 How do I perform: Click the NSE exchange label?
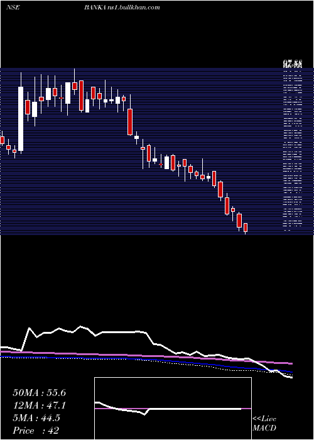[13, 8]
